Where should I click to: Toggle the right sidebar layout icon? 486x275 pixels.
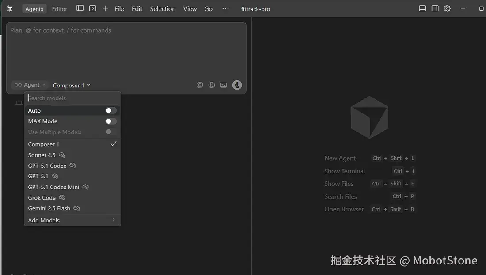(435, 8)
